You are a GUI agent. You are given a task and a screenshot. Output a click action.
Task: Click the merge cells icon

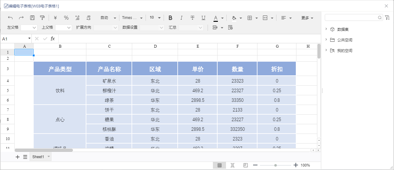click(265, 18)
